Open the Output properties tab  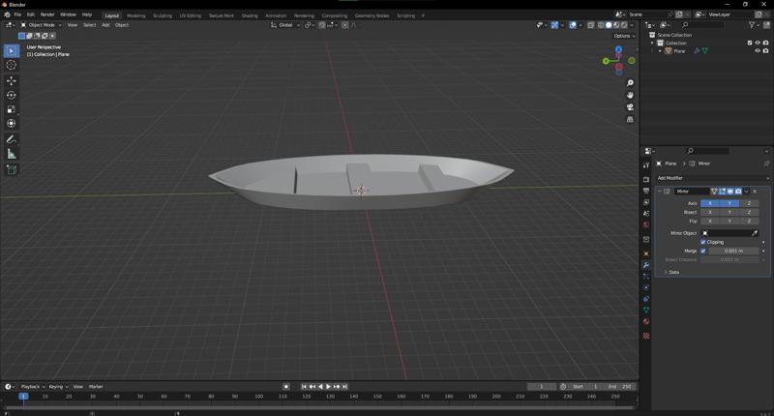646,191
